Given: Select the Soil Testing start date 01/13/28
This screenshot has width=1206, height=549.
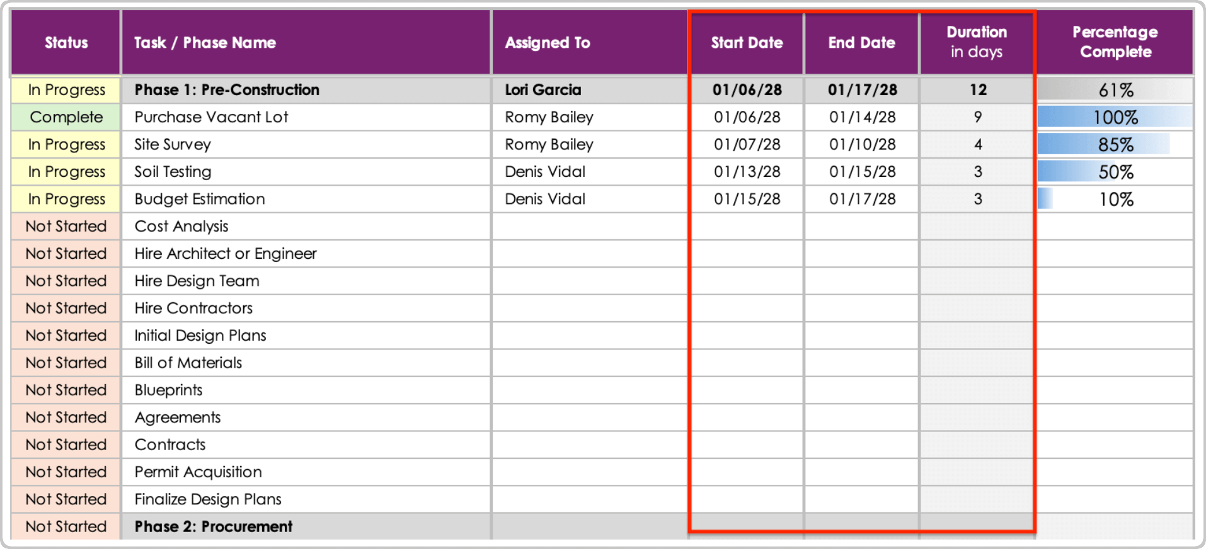Looking at the screenshot, I should (x=747, y=172).
